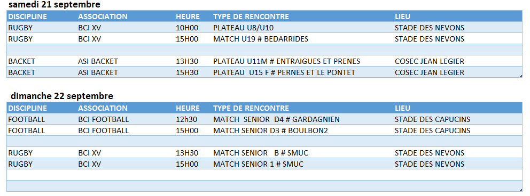Click cell 'PLATEAU U15 F # PERNES ET LE PONTET'
The height and width of the screenshot is (196, 530).
tap(284, 72)
